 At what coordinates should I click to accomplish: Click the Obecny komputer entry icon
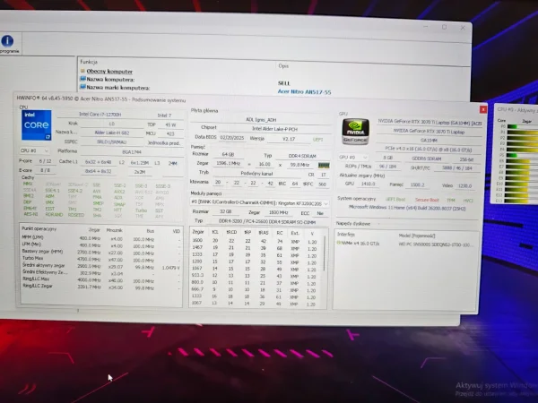pos(82,70)
